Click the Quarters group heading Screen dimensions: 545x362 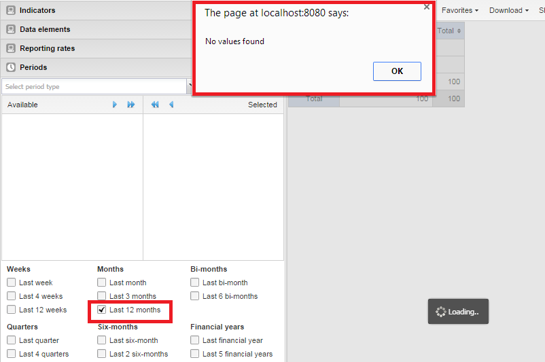[x=22, y=327]
